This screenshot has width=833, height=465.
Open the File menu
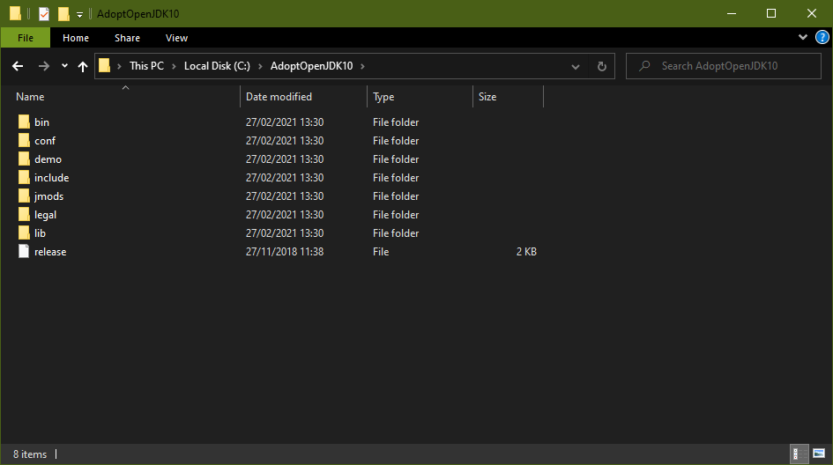[26, 38]
